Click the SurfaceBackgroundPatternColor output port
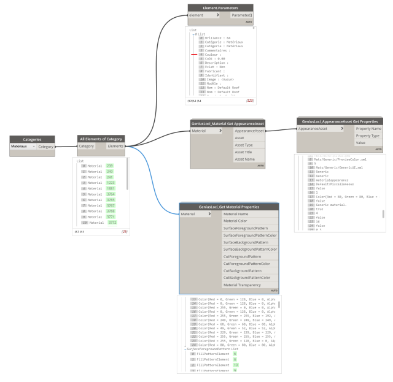Image resolution: width=393 pixels, height=382 pixels. (x=250, y=250)
